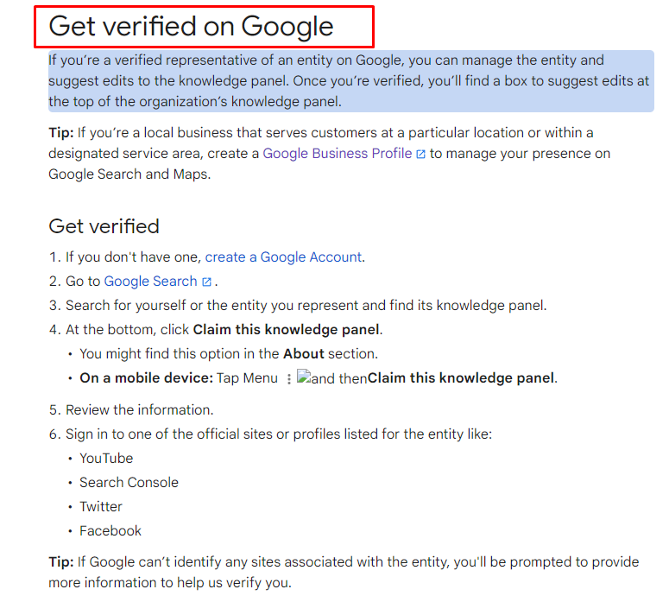Click external-link icon after Google Business Profile

pyautogui.click(x=420, y=154)
